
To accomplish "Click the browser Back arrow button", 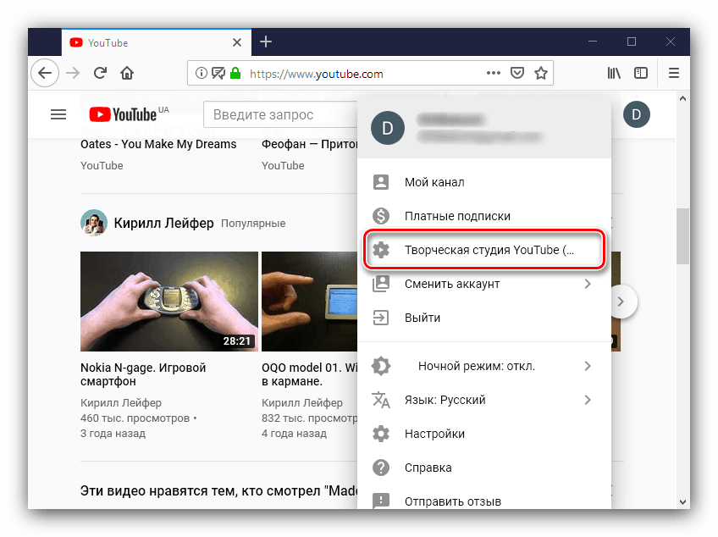I will click(45, 73).
